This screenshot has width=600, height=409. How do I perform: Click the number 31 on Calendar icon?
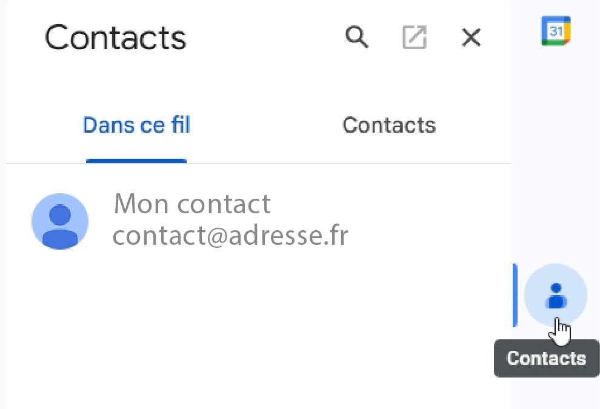556,30
